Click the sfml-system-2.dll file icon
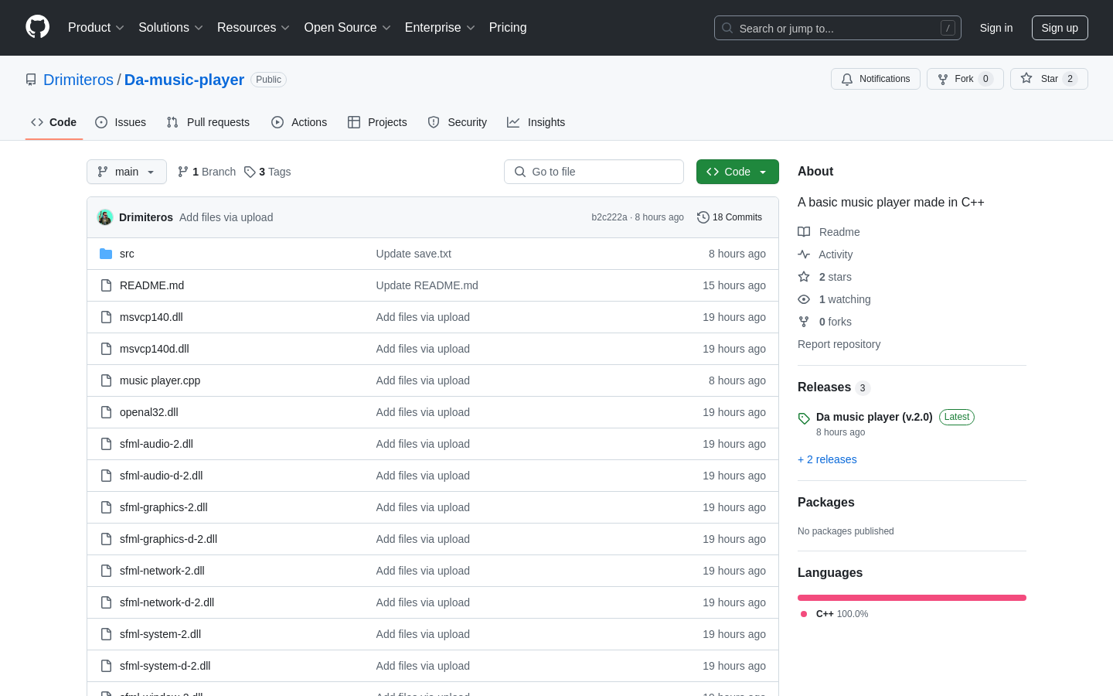Image resolution: width=1113 pixels, height=696 pixels. [106, 634]
